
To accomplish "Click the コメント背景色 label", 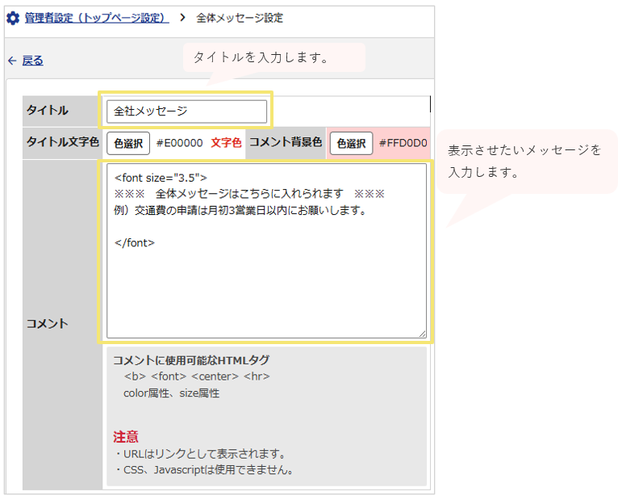I will pos(286,142).
